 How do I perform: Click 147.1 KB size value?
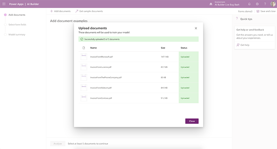165,57
